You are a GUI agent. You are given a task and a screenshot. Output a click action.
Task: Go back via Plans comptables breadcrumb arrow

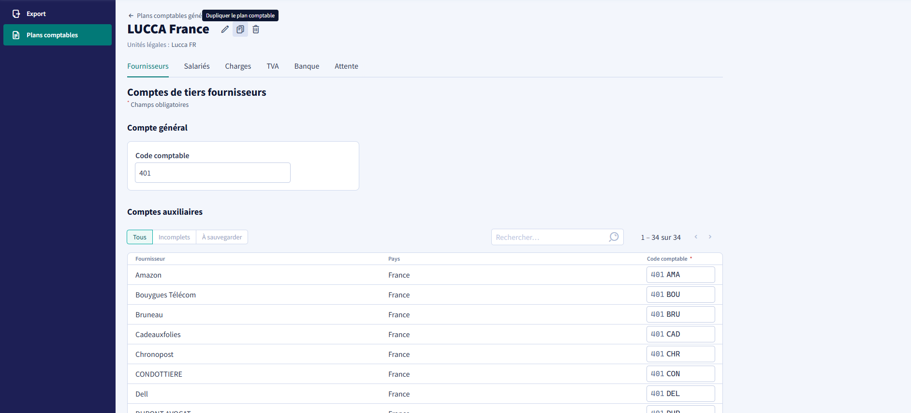(x=131, y=15)
